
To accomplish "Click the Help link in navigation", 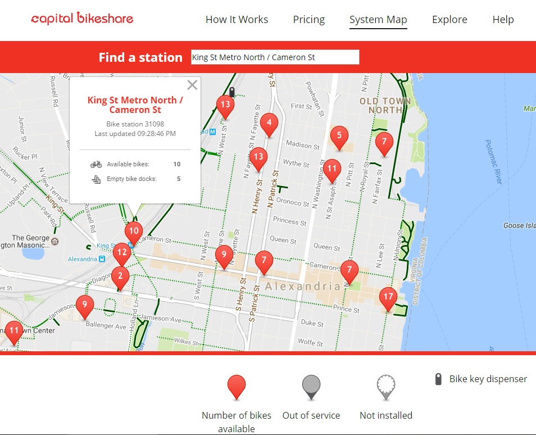I will click(503, 20).
